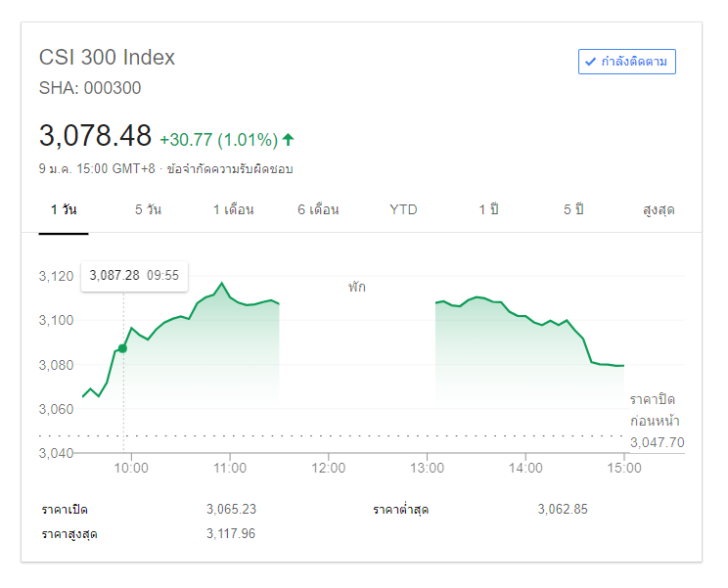Open the 6 เดือน chart range
The image size is (728, 588).
coord(318,209)
